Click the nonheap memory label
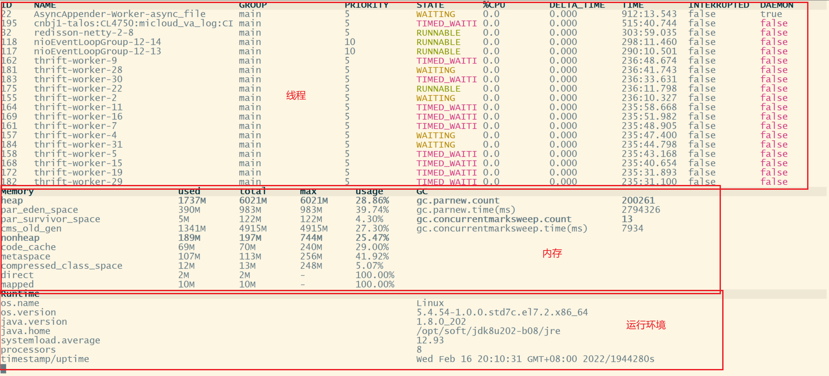The image size is (829, 376). tap(20, 238)
